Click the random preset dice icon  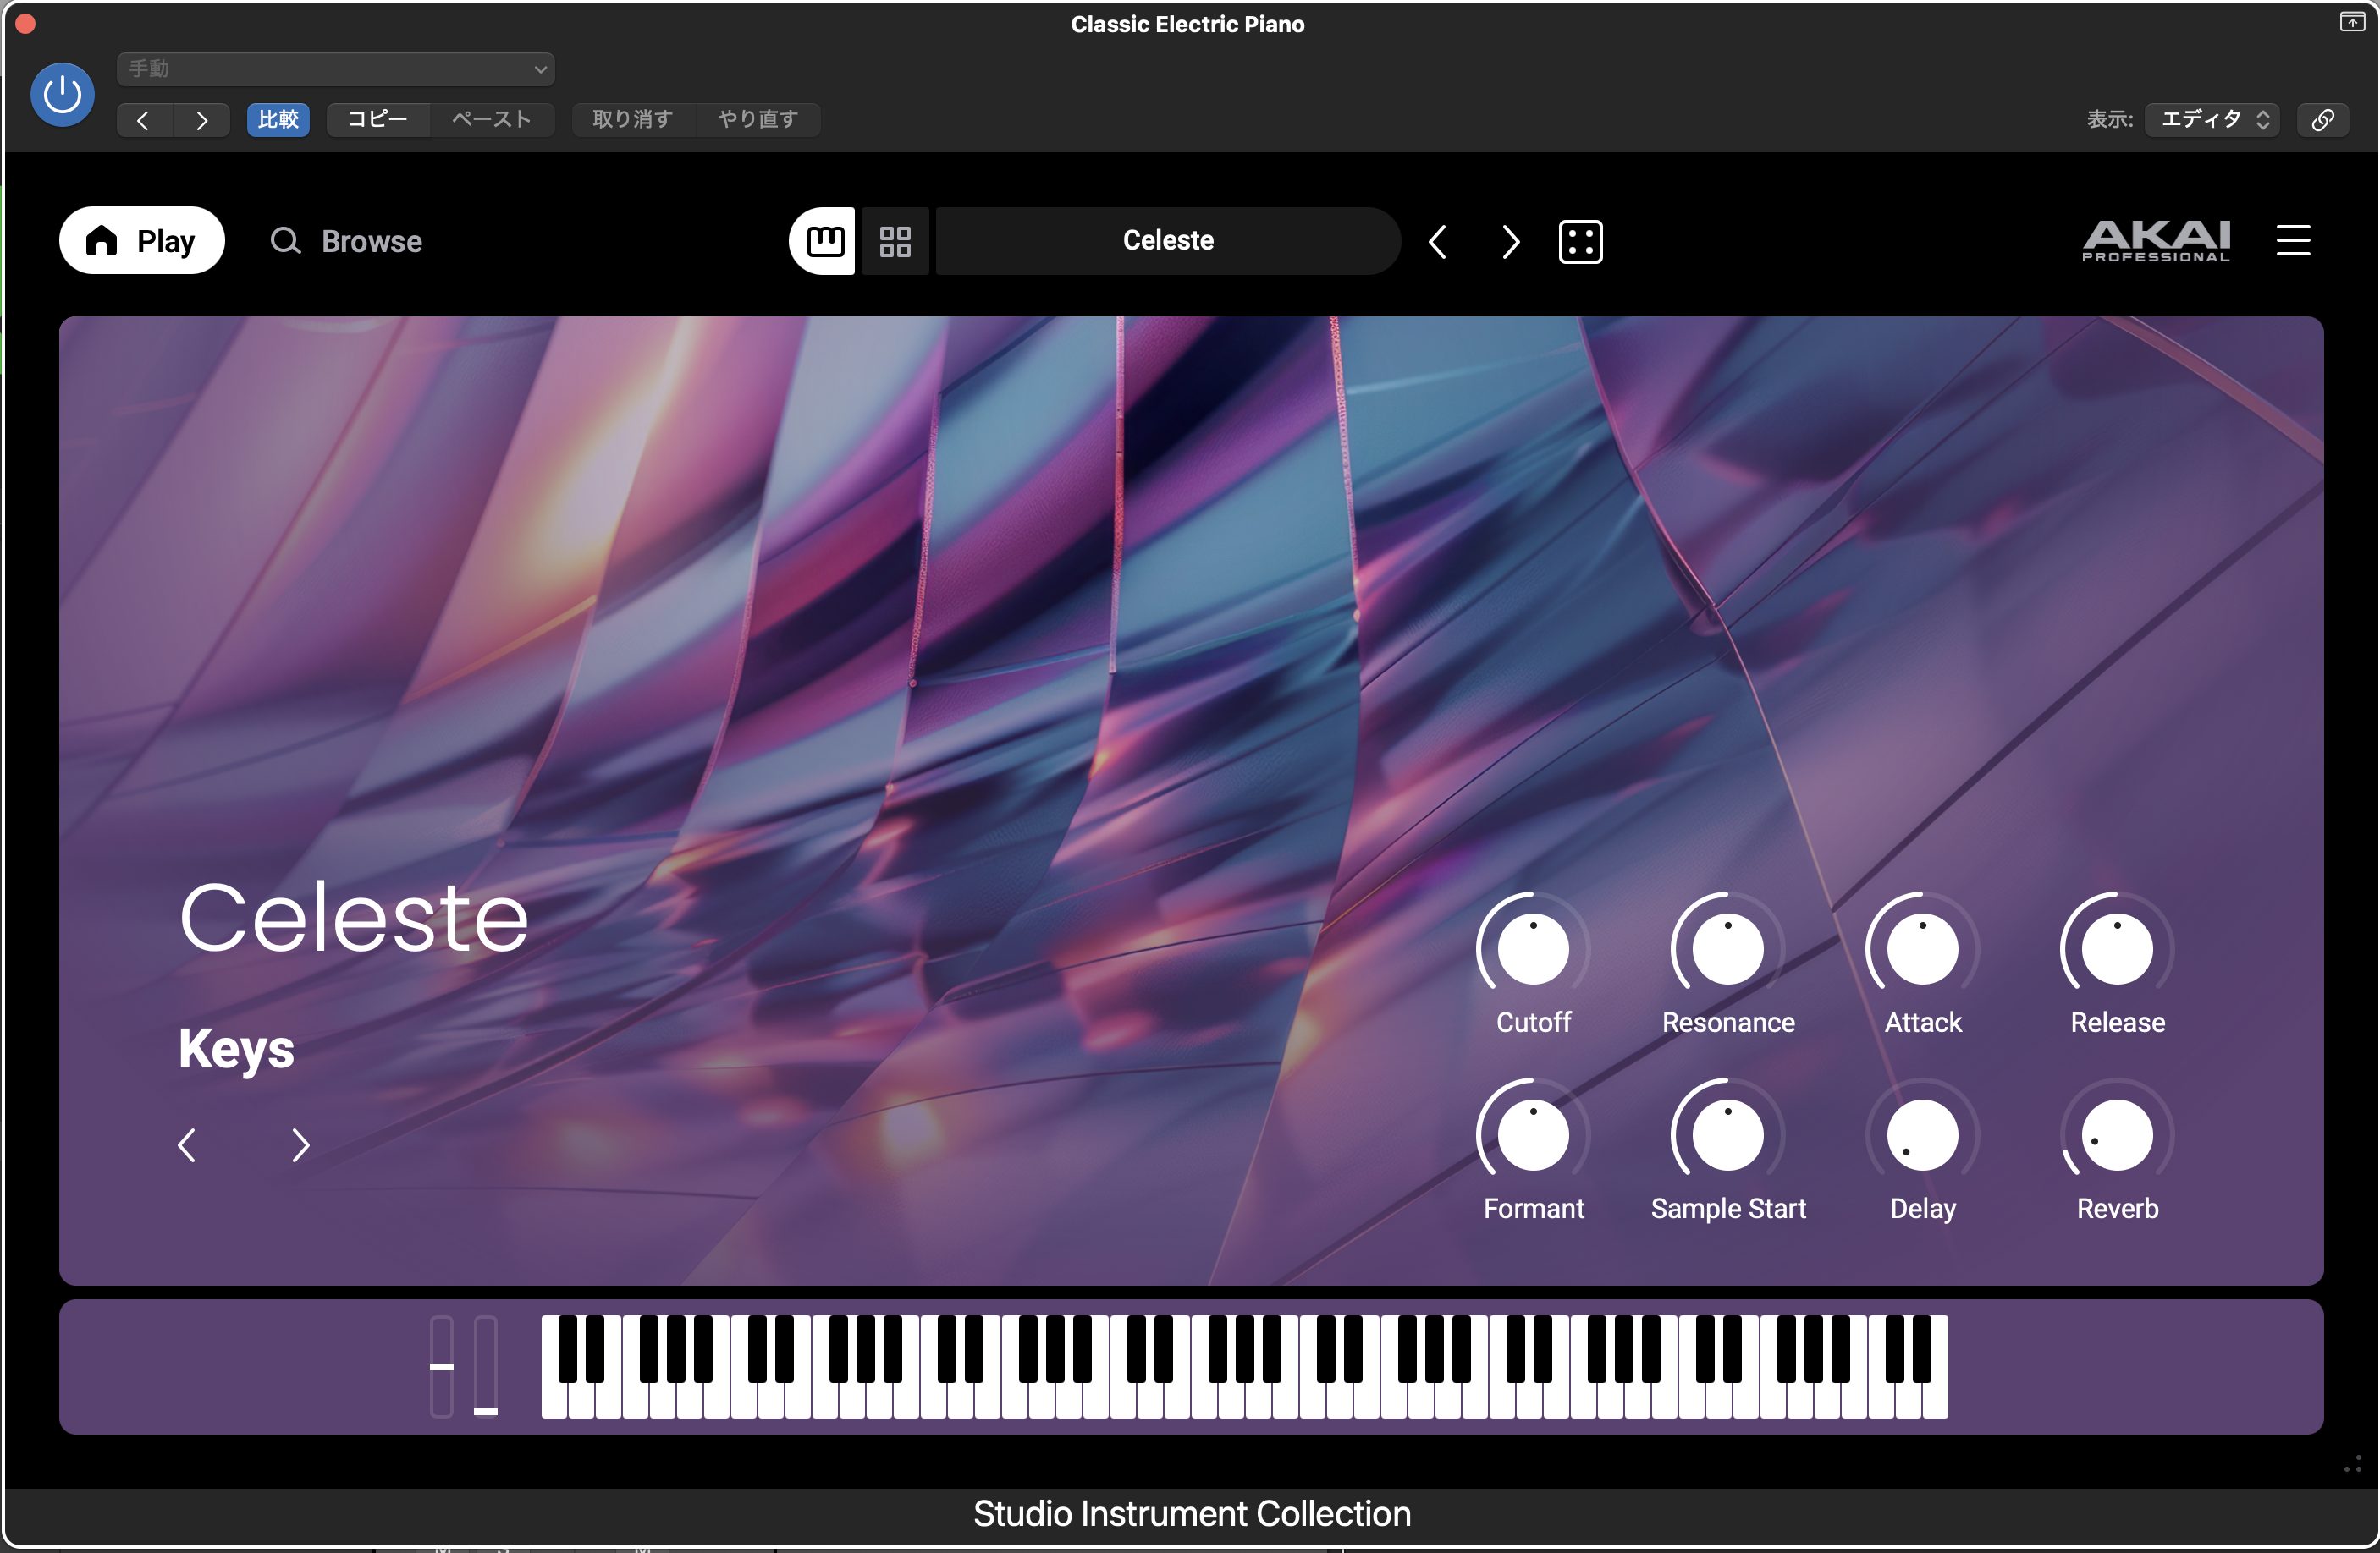point(1580,241)
